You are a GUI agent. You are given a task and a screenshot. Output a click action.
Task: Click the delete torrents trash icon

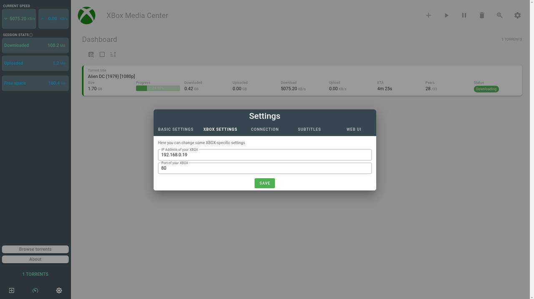482,15
